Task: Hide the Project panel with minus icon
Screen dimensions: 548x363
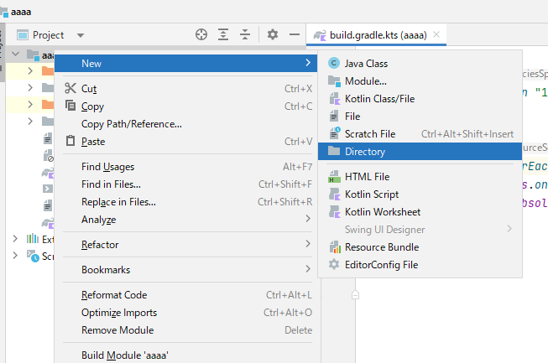Action: [295, 34]
